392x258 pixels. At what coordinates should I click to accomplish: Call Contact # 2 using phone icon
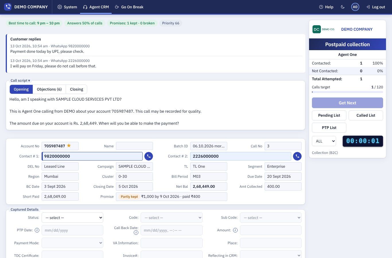297,156
